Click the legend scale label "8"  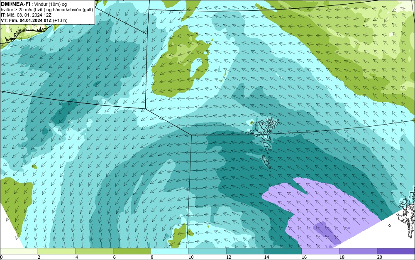152,257
